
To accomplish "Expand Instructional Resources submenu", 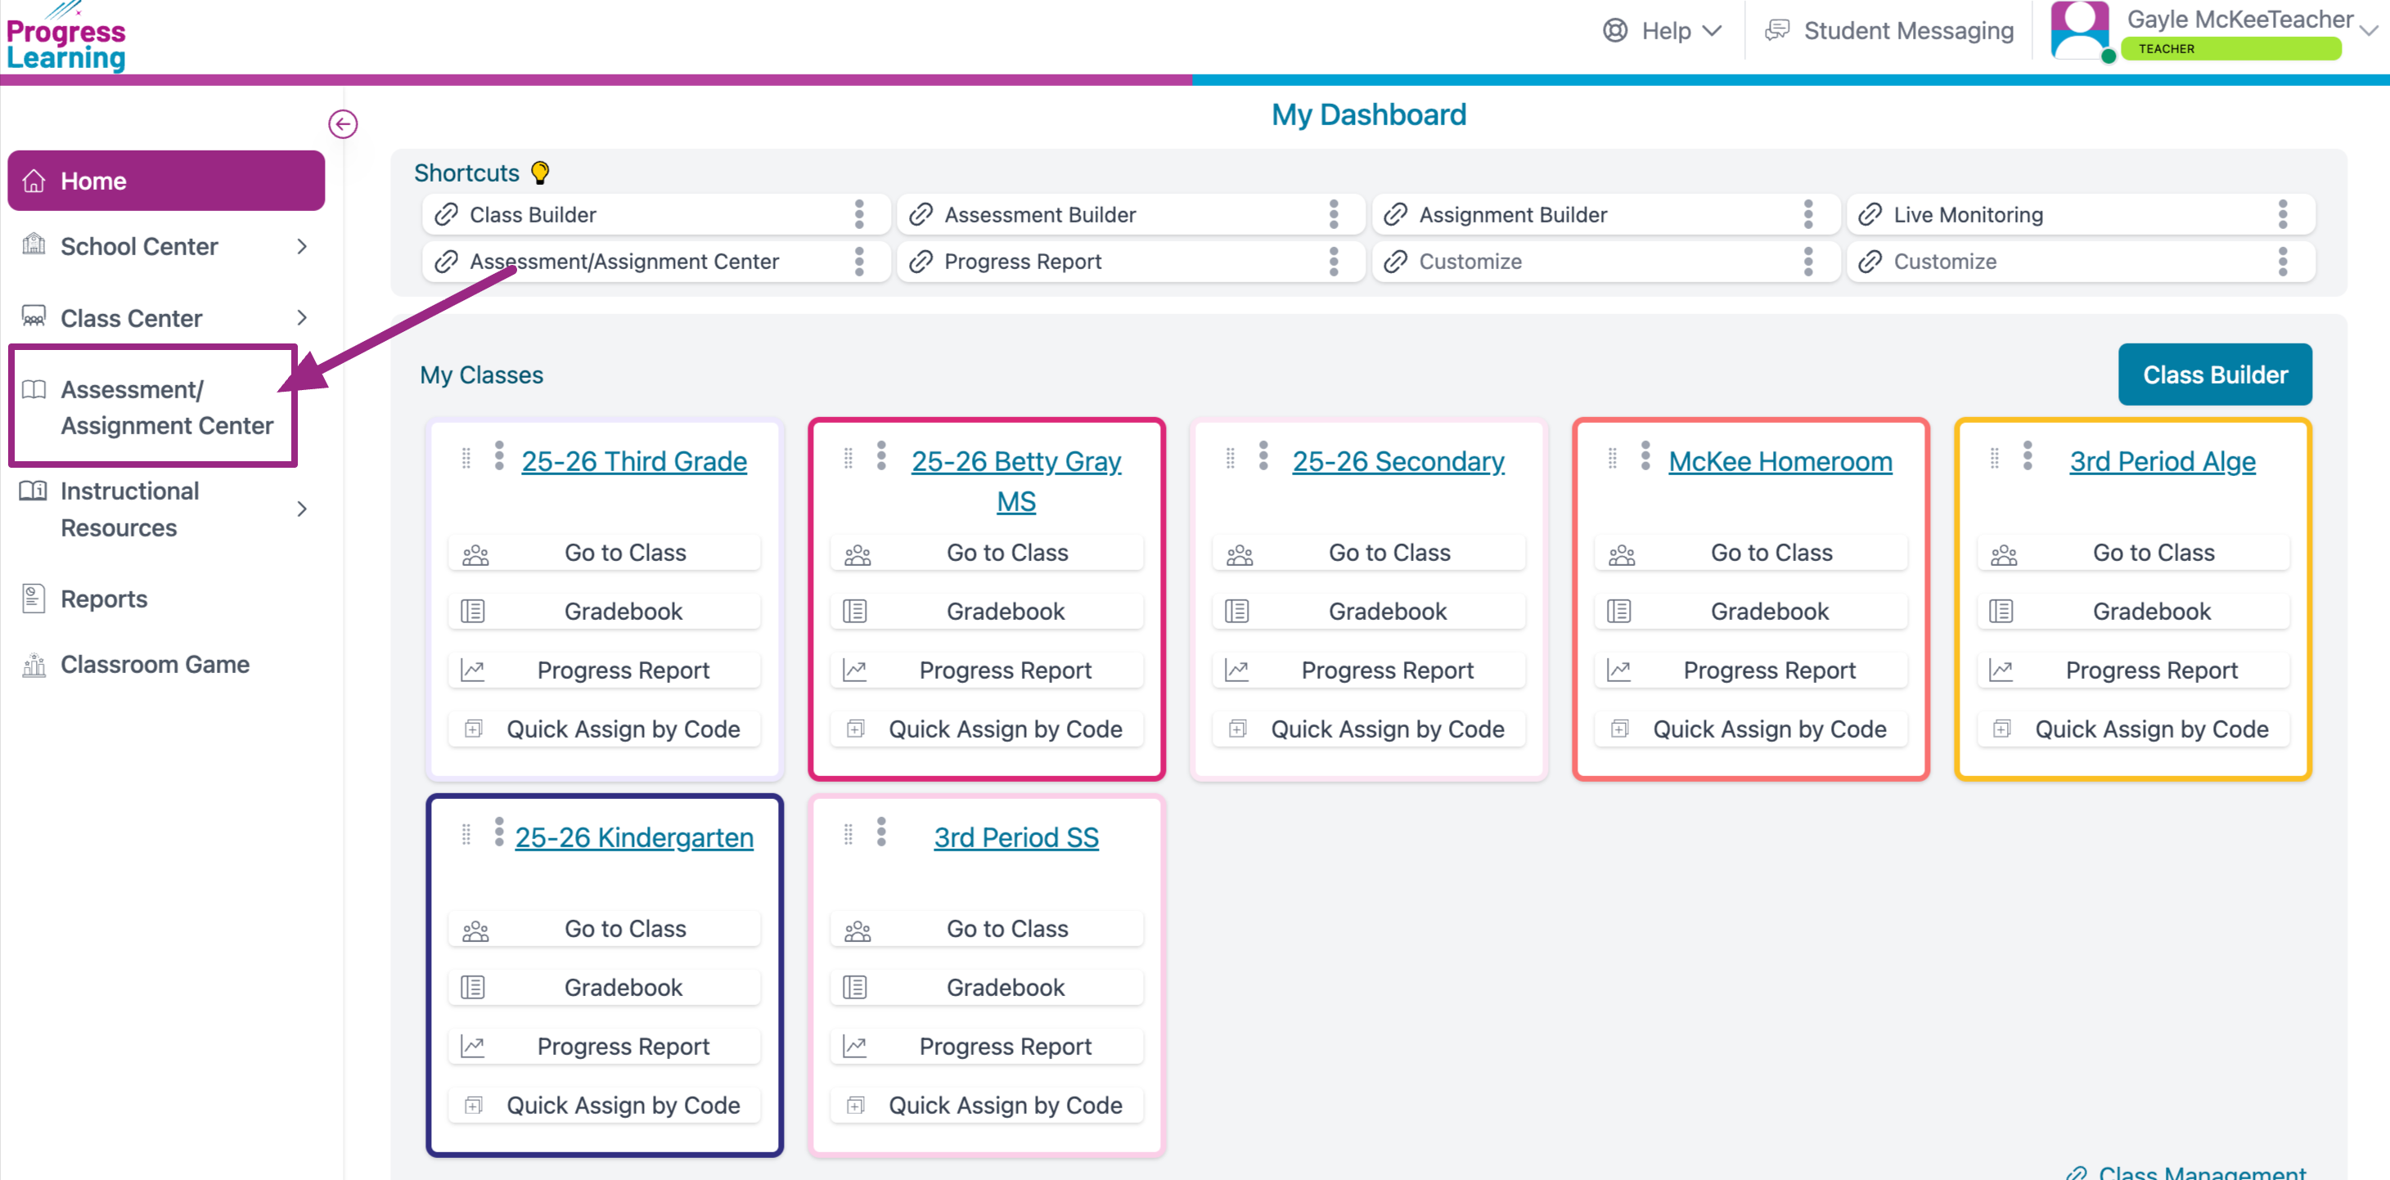I will pos(302,509).
